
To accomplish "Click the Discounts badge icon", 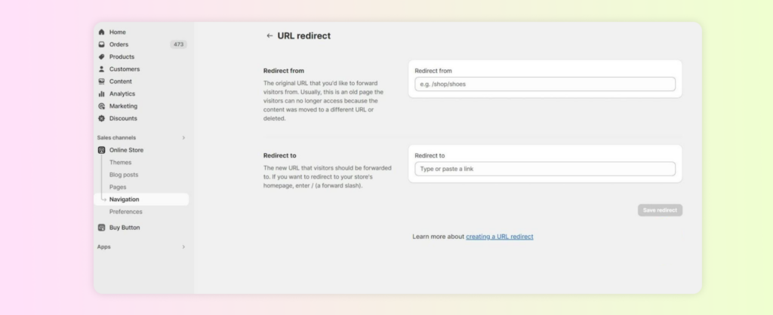I will pyautogui.click(x=102, y=118).
